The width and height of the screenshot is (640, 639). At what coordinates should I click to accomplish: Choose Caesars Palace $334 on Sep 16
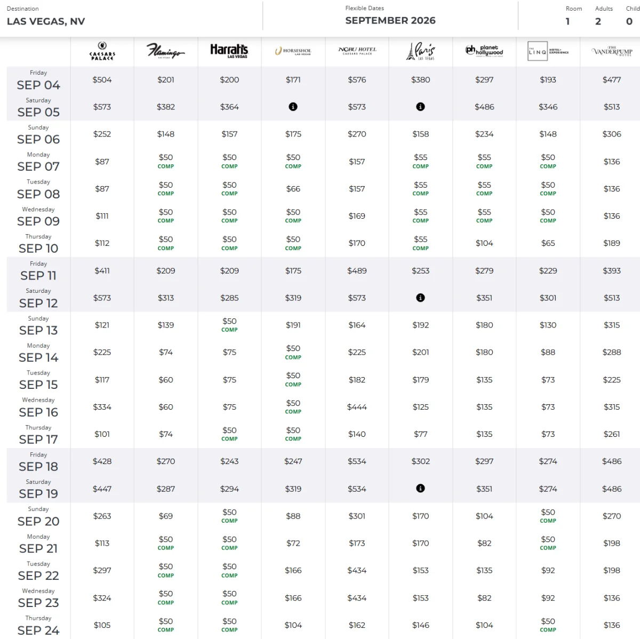click(102, 407)
